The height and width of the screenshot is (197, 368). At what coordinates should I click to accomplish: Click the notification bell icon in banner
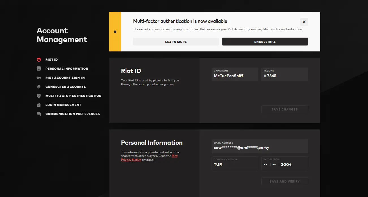point(115,32)
